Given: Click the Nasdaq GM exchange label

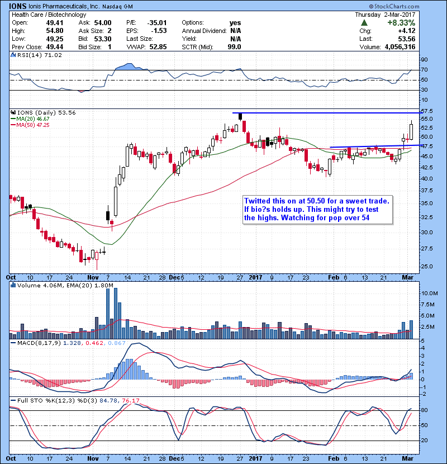Looking at the screenshot, I should (x=118, y=7).
